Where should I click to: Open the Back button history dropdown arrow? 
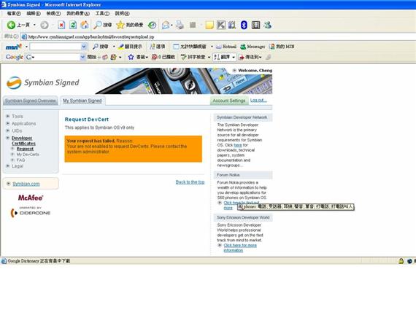click(34, 26)
